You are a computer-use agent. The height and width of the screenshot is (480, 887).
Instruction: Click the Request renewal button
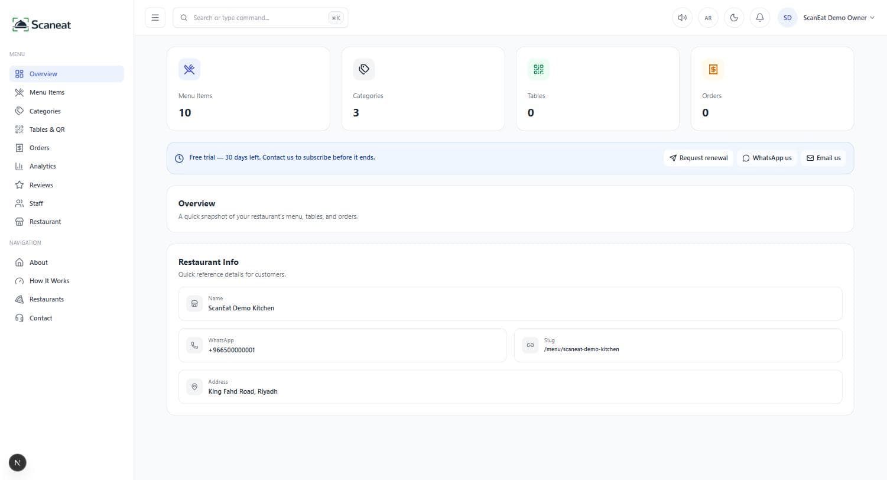click(698, 158)
